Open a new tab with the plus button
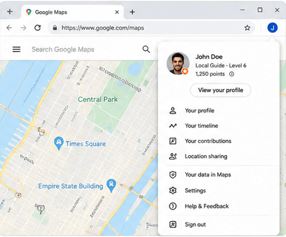This screenshot has width=286, height=237. (132, 12)
